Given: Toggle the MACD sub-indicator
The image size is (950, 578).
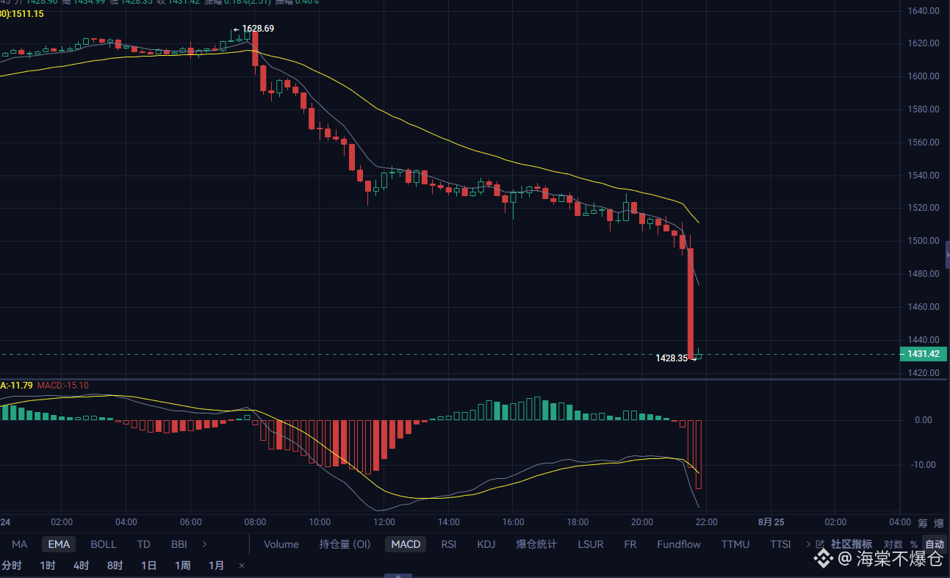Looking at the screenshot, I should point(406,544).
